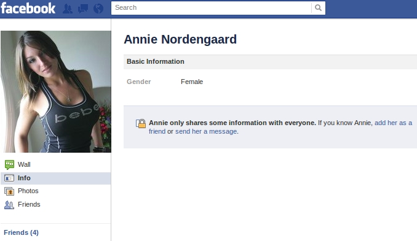Open the profile picture thumbnail

click(x=56, y=91)
